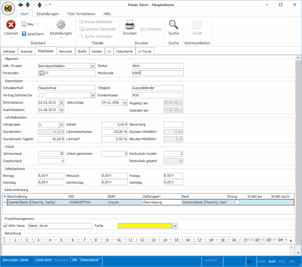Click the Drucken printer icon

click(x=130, y=25)
